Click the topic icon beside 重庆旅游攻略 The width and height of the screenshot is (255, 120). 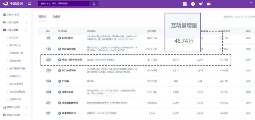coord(60,49)
